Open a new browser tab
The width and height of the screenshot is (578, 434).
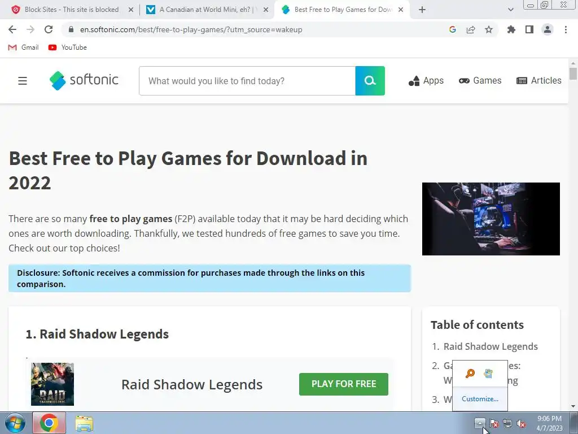[422, 10]
